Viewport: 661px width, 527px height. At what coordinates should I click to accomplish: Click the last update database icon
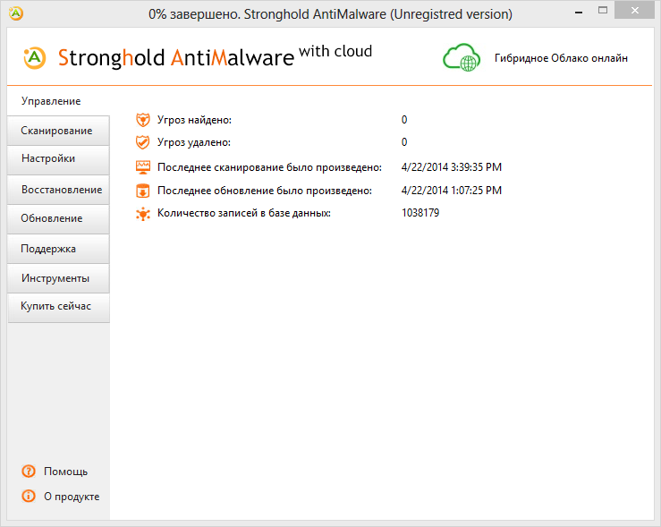click(142, 190)
